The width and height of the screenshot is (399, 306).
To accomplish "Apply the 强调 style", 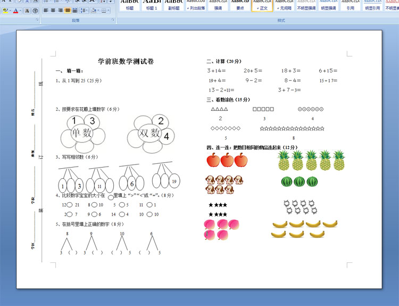I will tap(218, 5).
